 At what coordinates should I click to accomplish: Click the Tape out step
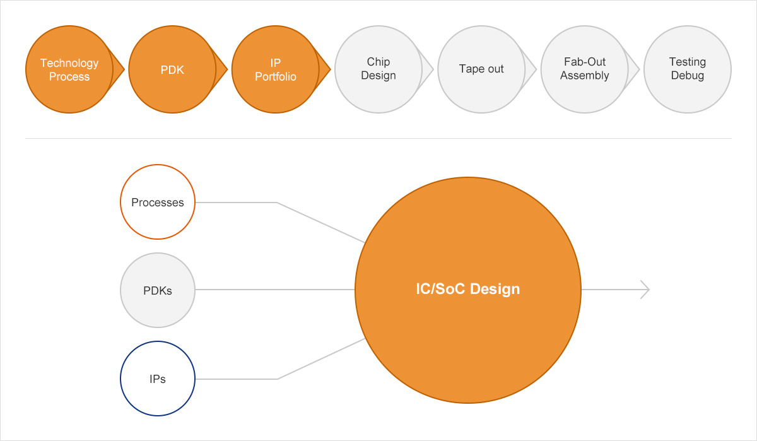tap(481, 69)
